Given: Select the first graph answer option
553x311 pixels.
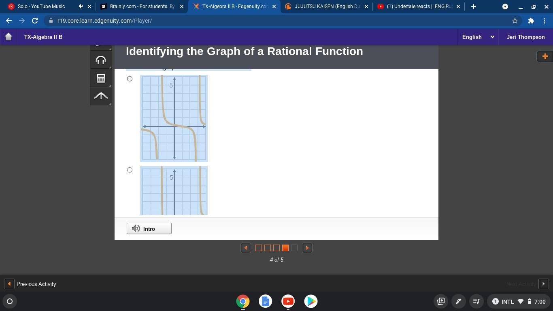Looking at the screenshot, I should pyautogui.click(x=130, y=79).
